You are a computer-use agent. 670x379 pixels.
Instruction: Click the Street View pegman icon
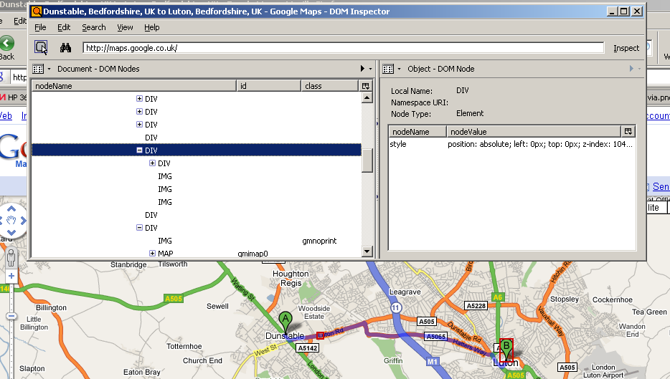pyautogui.click(x=11, y=259)
